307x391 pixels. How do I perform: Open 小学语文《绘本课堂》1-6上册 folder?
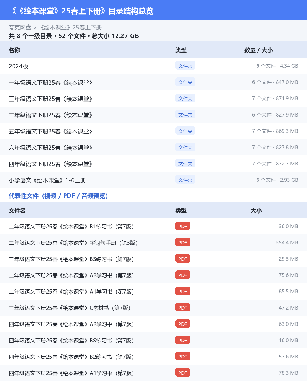coord(47,180)
